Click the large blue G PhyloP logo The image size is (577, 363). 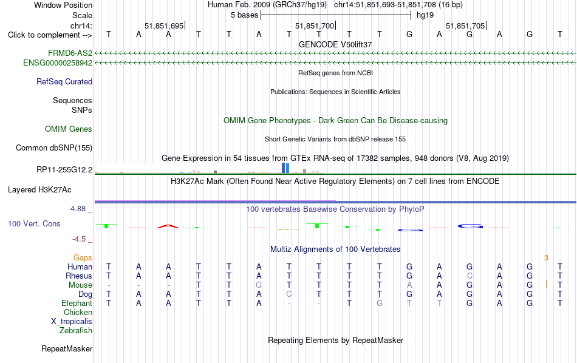470,226
